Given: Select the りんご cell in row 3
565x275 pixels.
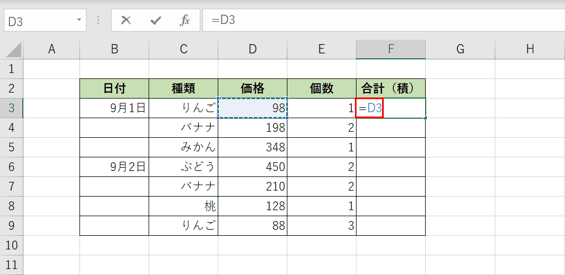Looking at the screenshot, I should tap(183, 108).
